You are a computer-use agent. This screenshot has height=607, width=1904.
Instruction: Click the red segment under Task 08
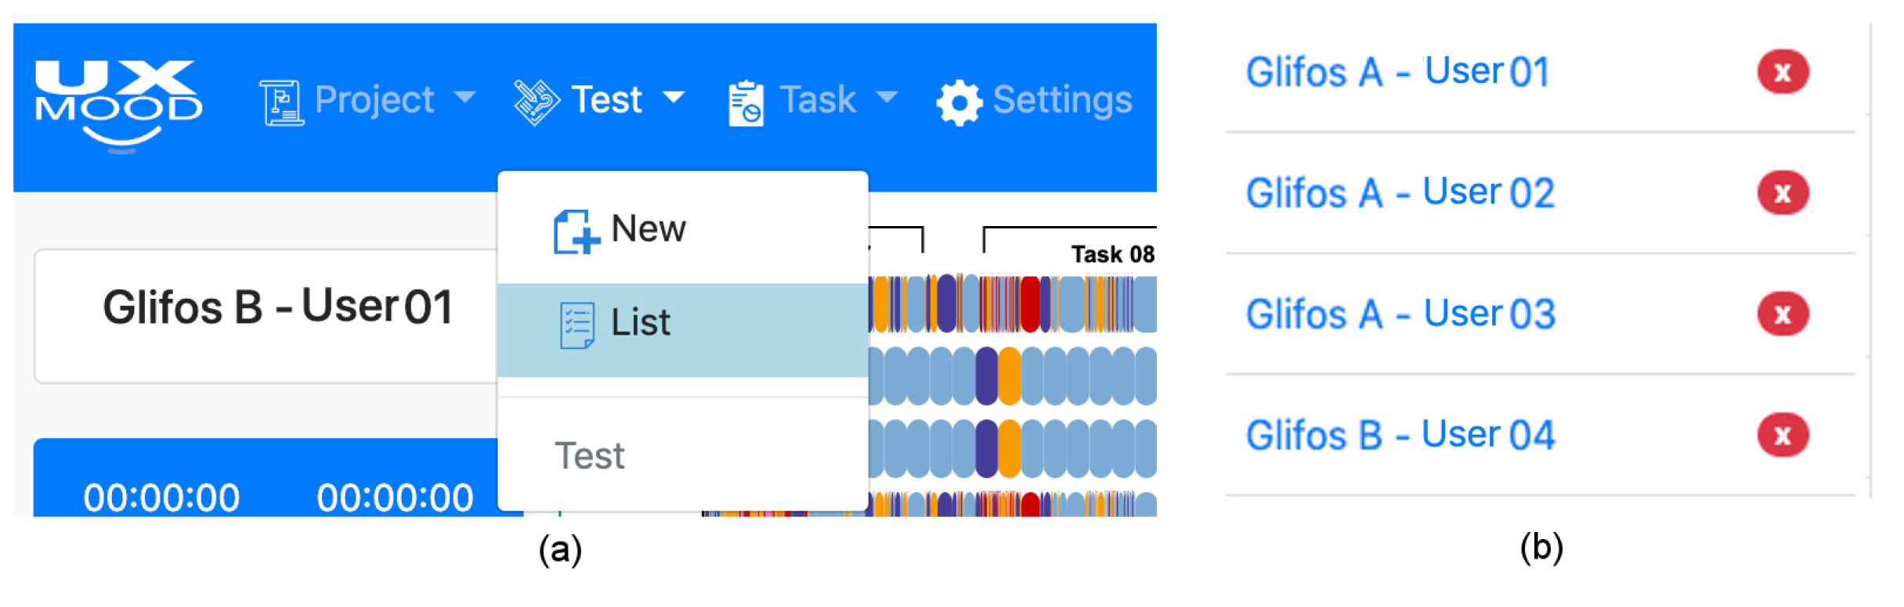pos(1030,304)
